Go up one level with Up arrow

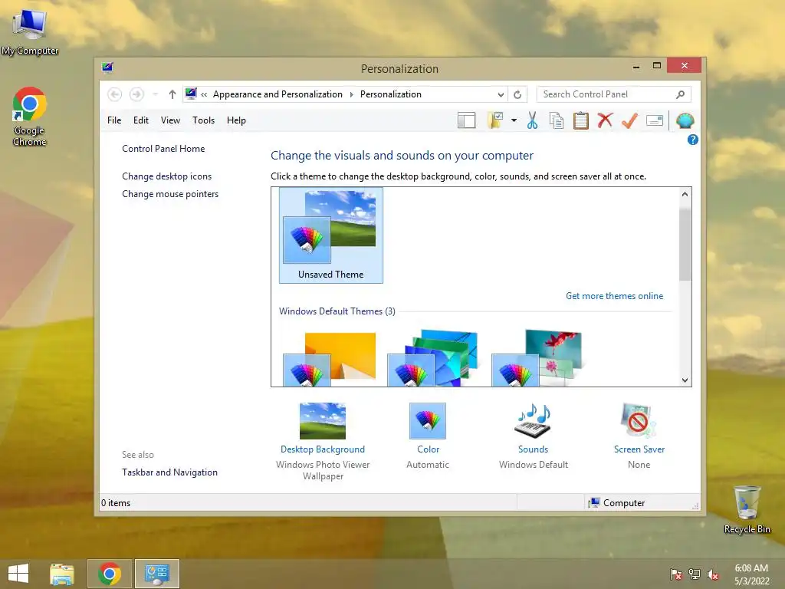tap(172, 94)
